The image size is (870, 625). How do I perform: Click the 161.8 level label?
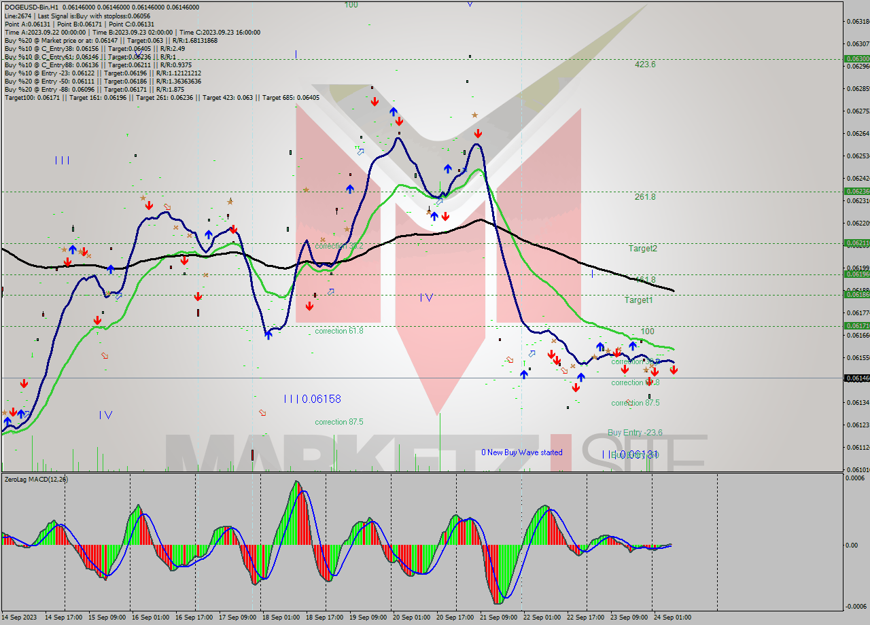coord(645,279)
